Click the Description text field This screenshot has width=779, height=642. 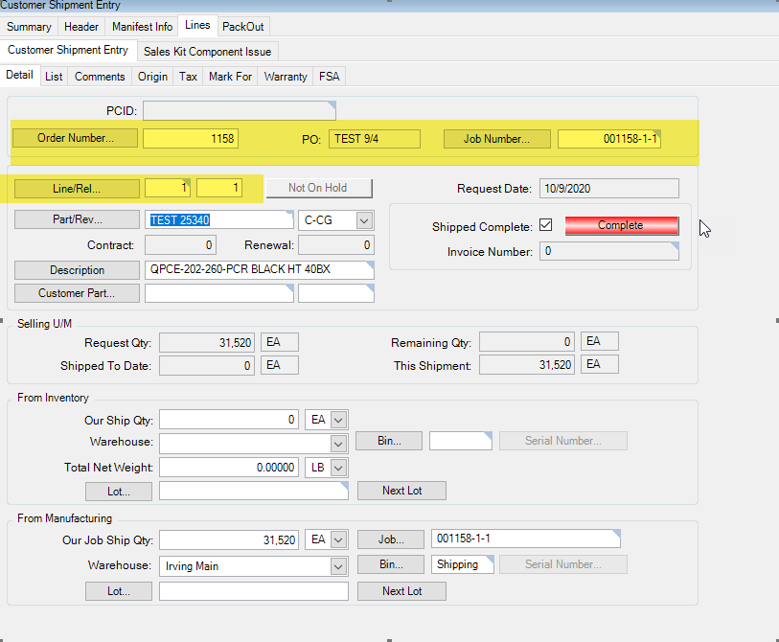tap(260, 270)
